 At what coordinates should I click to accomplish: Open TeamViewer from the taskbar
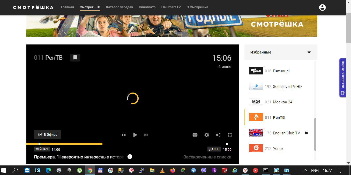point(27,170)
